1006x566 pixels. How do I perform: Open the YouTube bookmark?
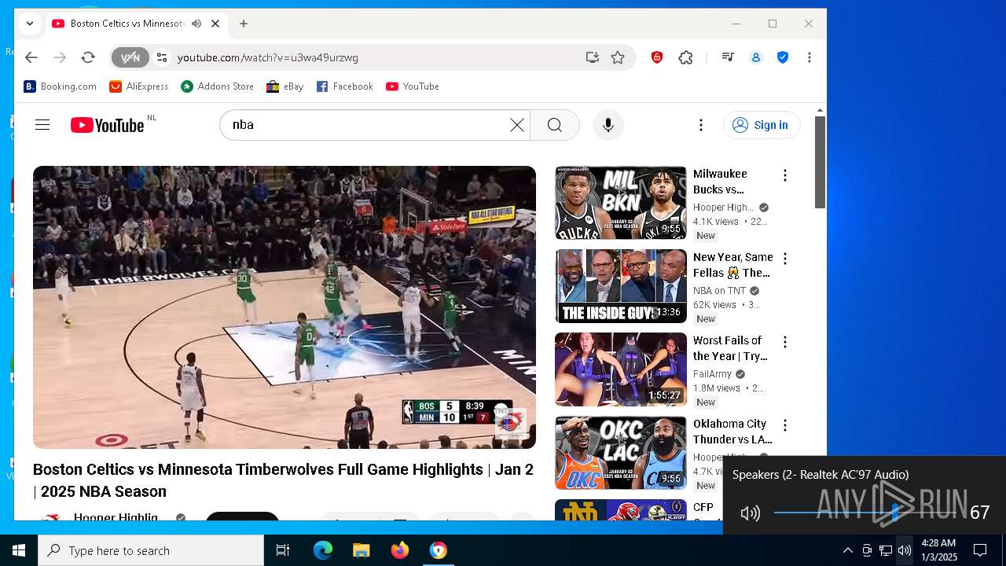(413, 86)
